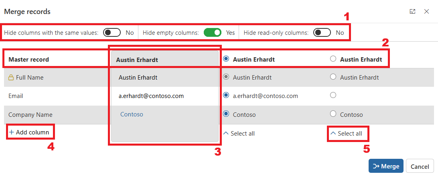Screen dimensions: 438x176
Task: Open the Contoso company link
Action: tap(132, 114)
